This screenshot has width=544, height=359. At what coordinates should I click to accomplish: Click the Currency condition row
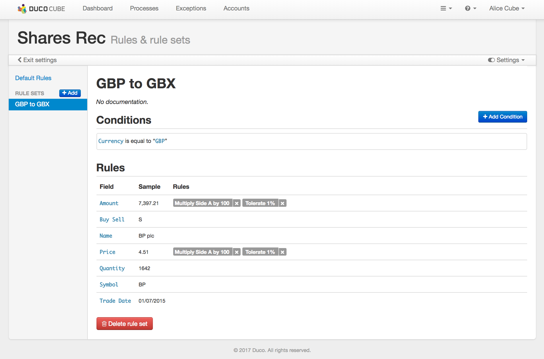(x=311, y=141)
